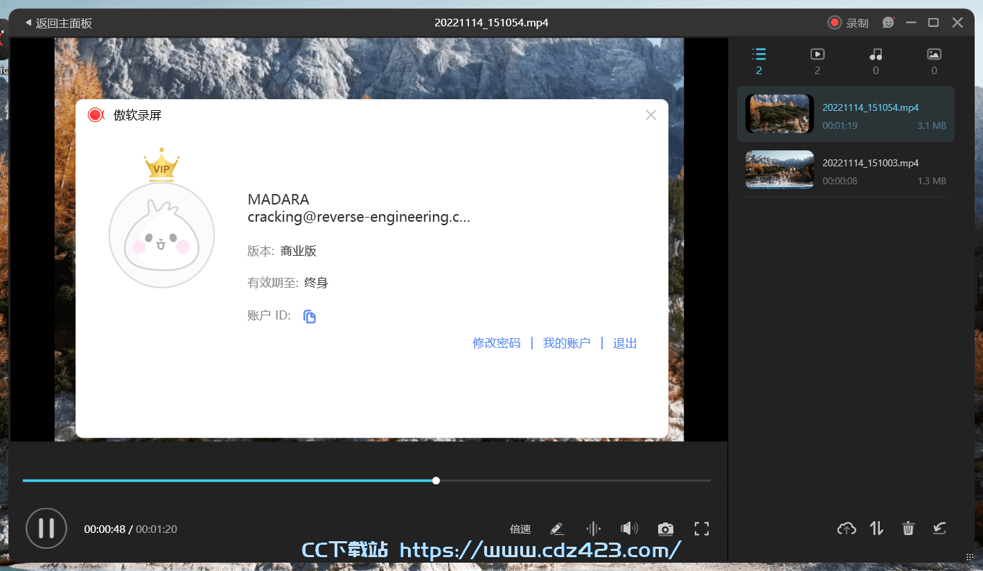983x571 pixels.
Task: Click 返回主面板 back button
Action: click(x=58, y=23)
